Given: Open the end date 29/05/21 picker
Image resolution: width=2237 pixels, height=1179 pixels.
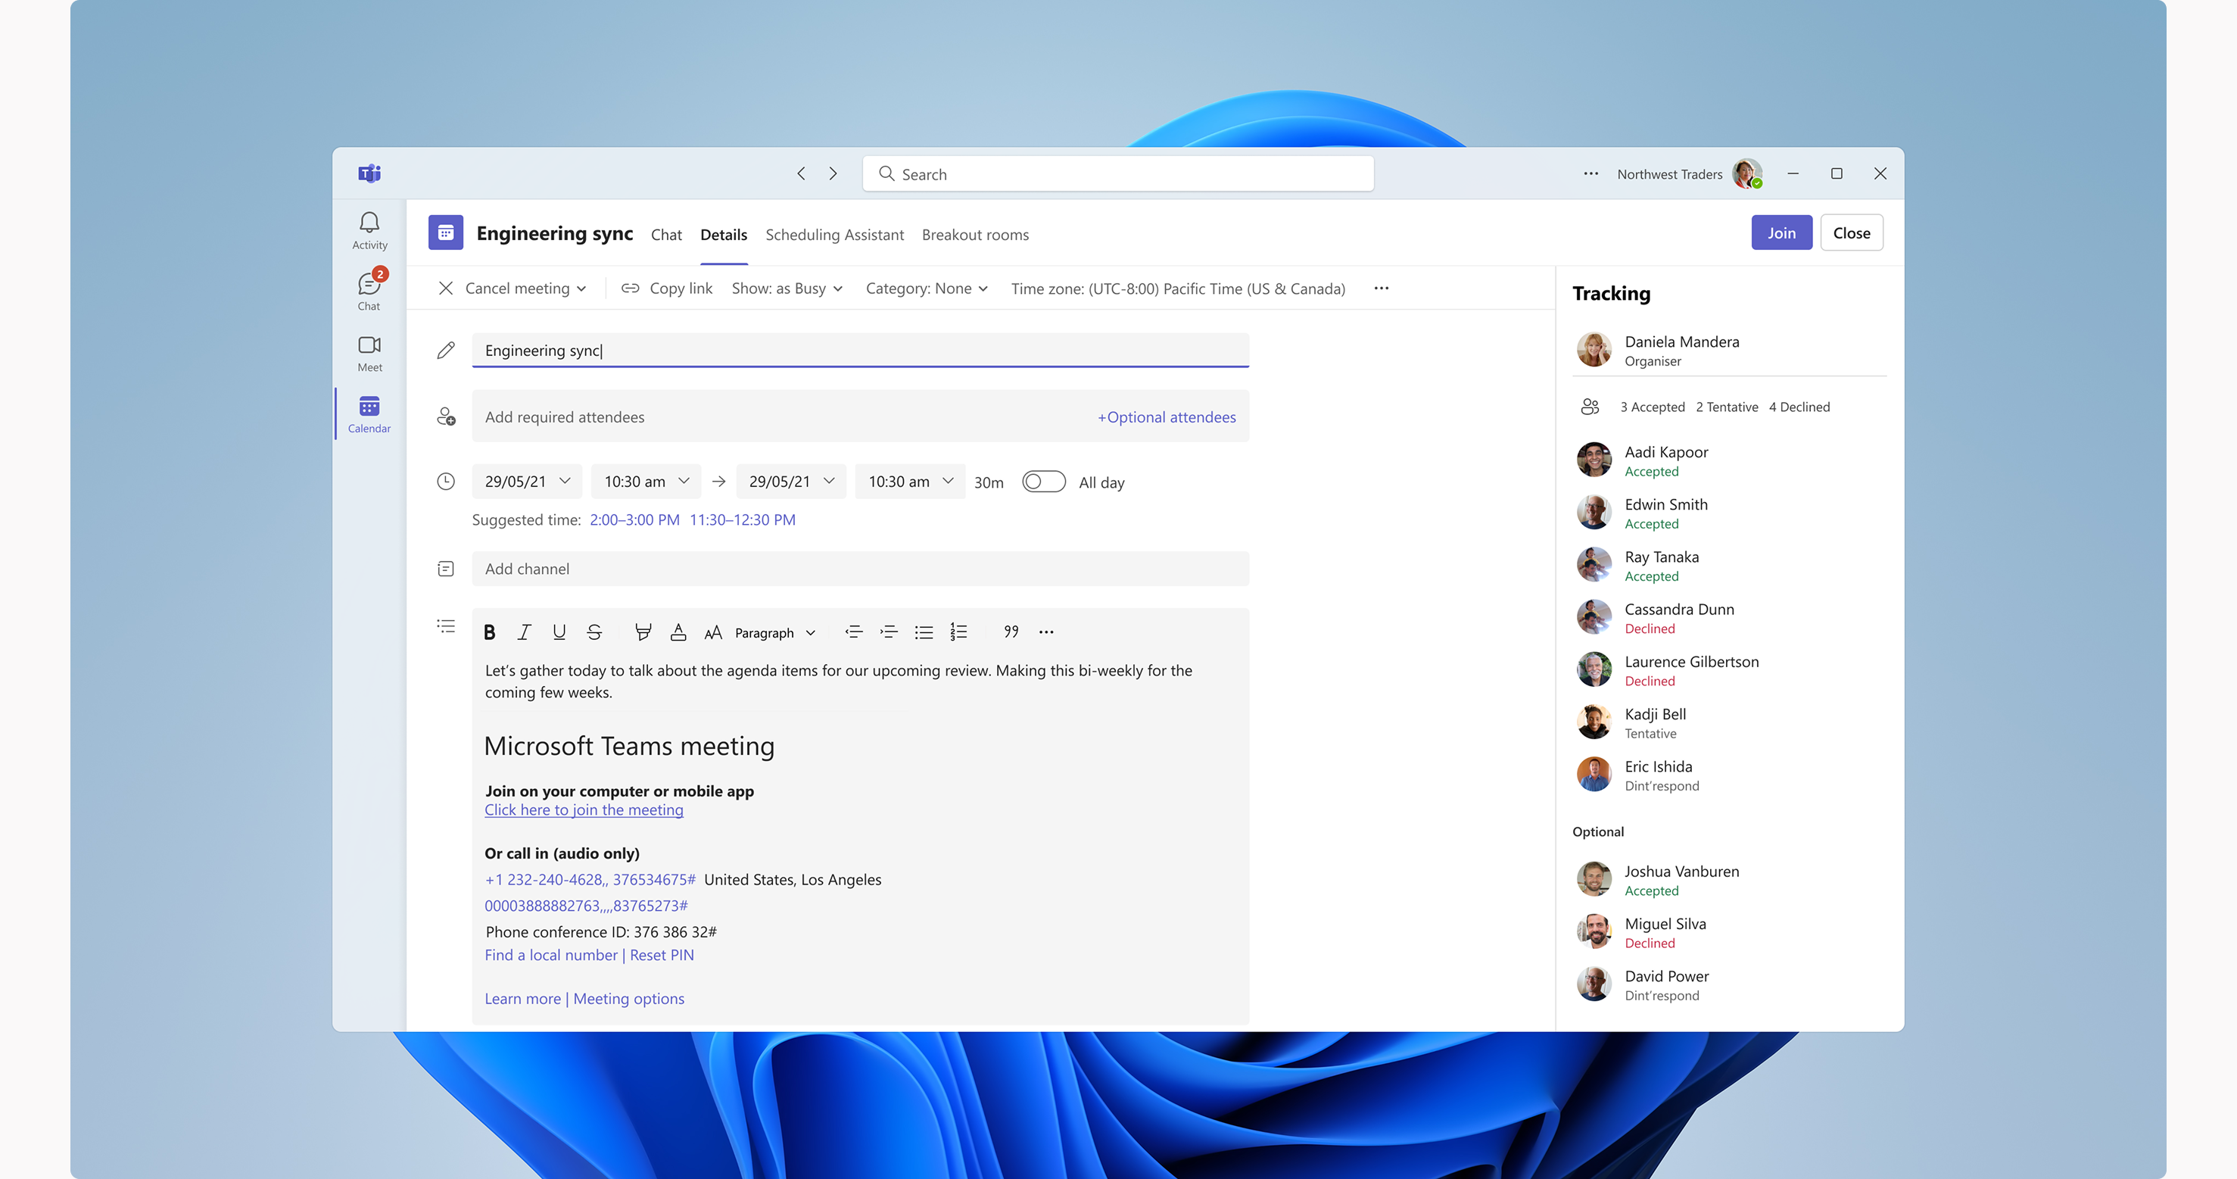Looking at the screenshot, I should (791, 482).
